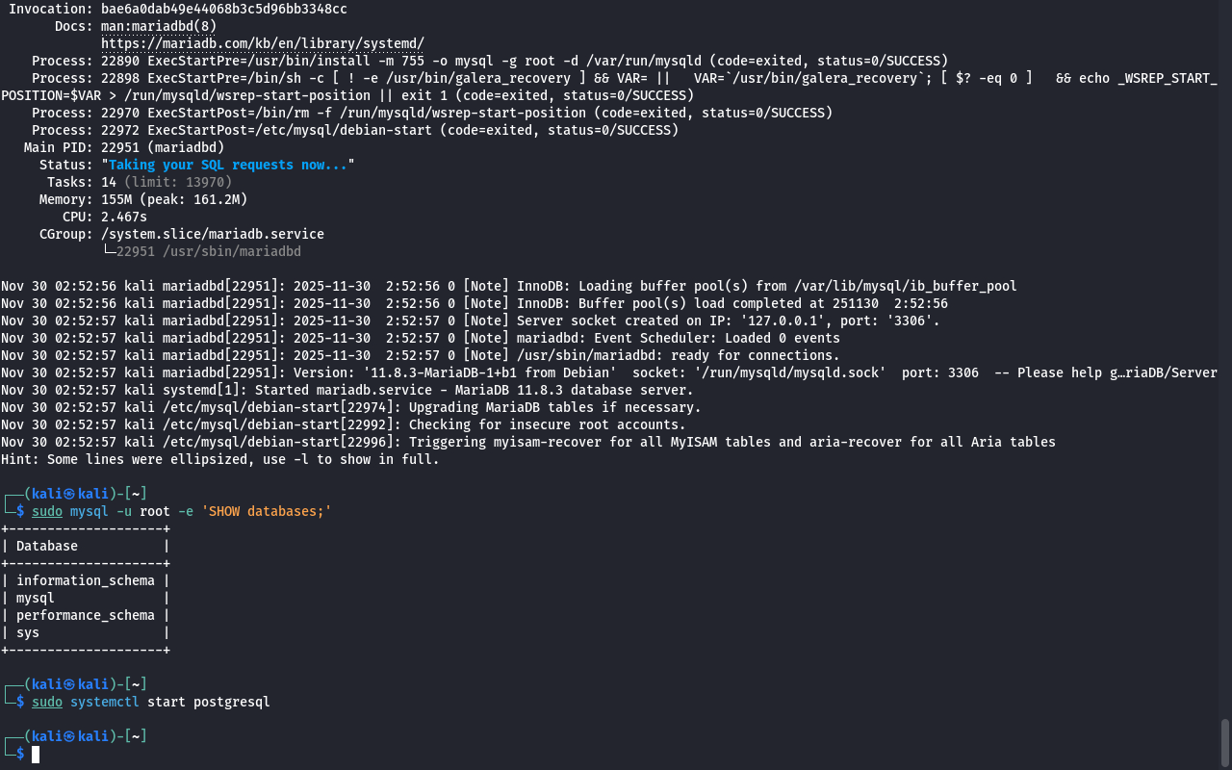
Task: Click the 'mysql' database table entry
Action: 36,598
